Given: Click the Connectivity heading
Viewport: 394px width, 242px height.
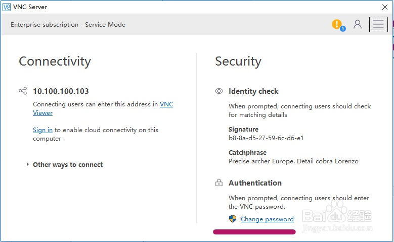Looking at the screenshot, I should [x=55, y=62].
